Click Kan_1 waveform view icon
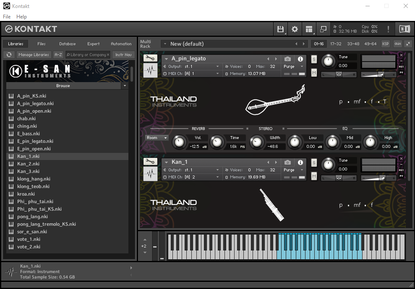Screen dimensions: 415x289 (x=150, y=174)
